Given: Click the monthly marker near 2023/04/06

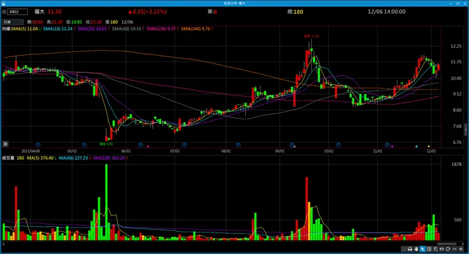Looking at the screenshot, I should [37, 145].
